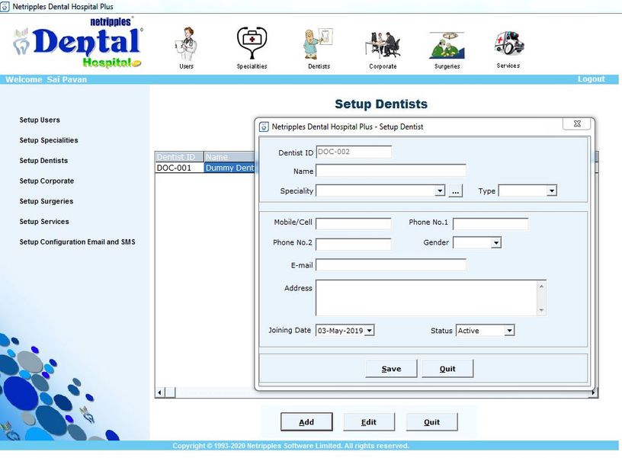The height and width of the screenshot is (458, 622).
Task: Click the dentist list left scroll arrow
Action: coord(160,392)
